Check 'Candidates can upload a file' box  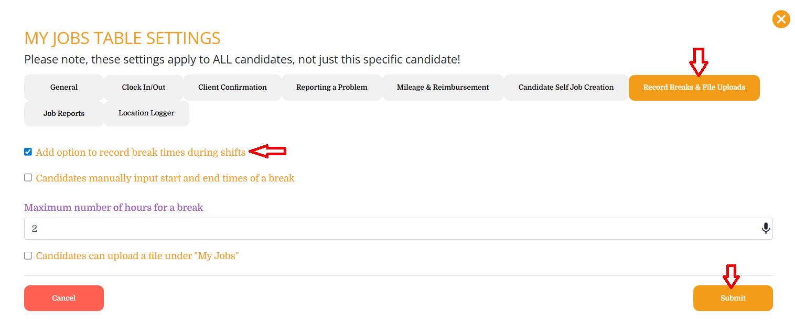click(x=28, y=255)
